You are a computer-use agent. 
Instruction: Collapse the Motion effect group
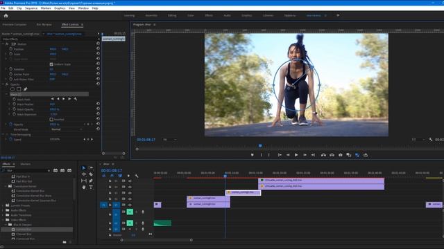click(3, 44)
